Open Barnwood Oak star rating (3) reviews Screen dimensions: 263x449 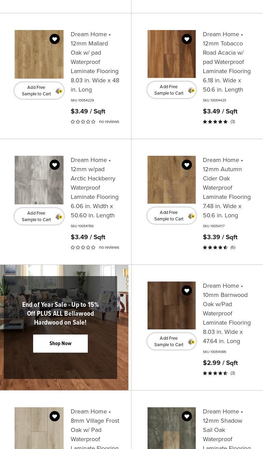pyautogui.click(x=219, y=373)
